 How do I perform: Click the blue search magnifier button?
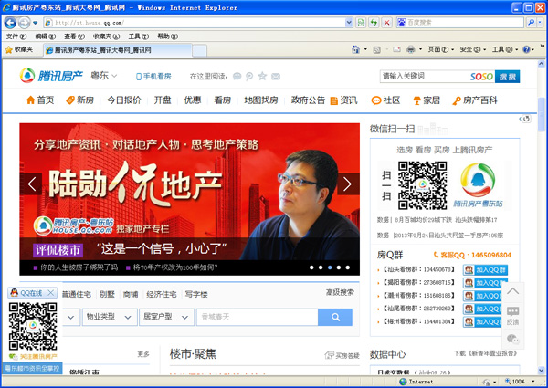click(335, 317)
